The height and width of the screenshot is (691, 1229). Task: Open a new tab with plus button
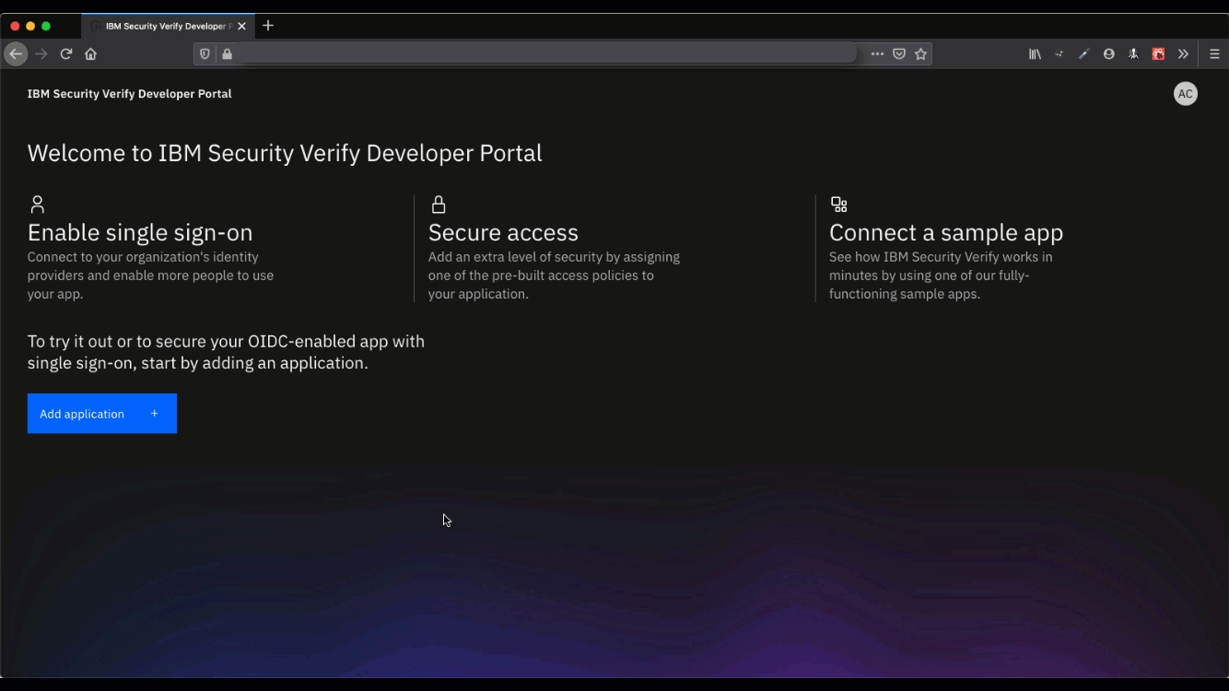click(x=268, y=26)
